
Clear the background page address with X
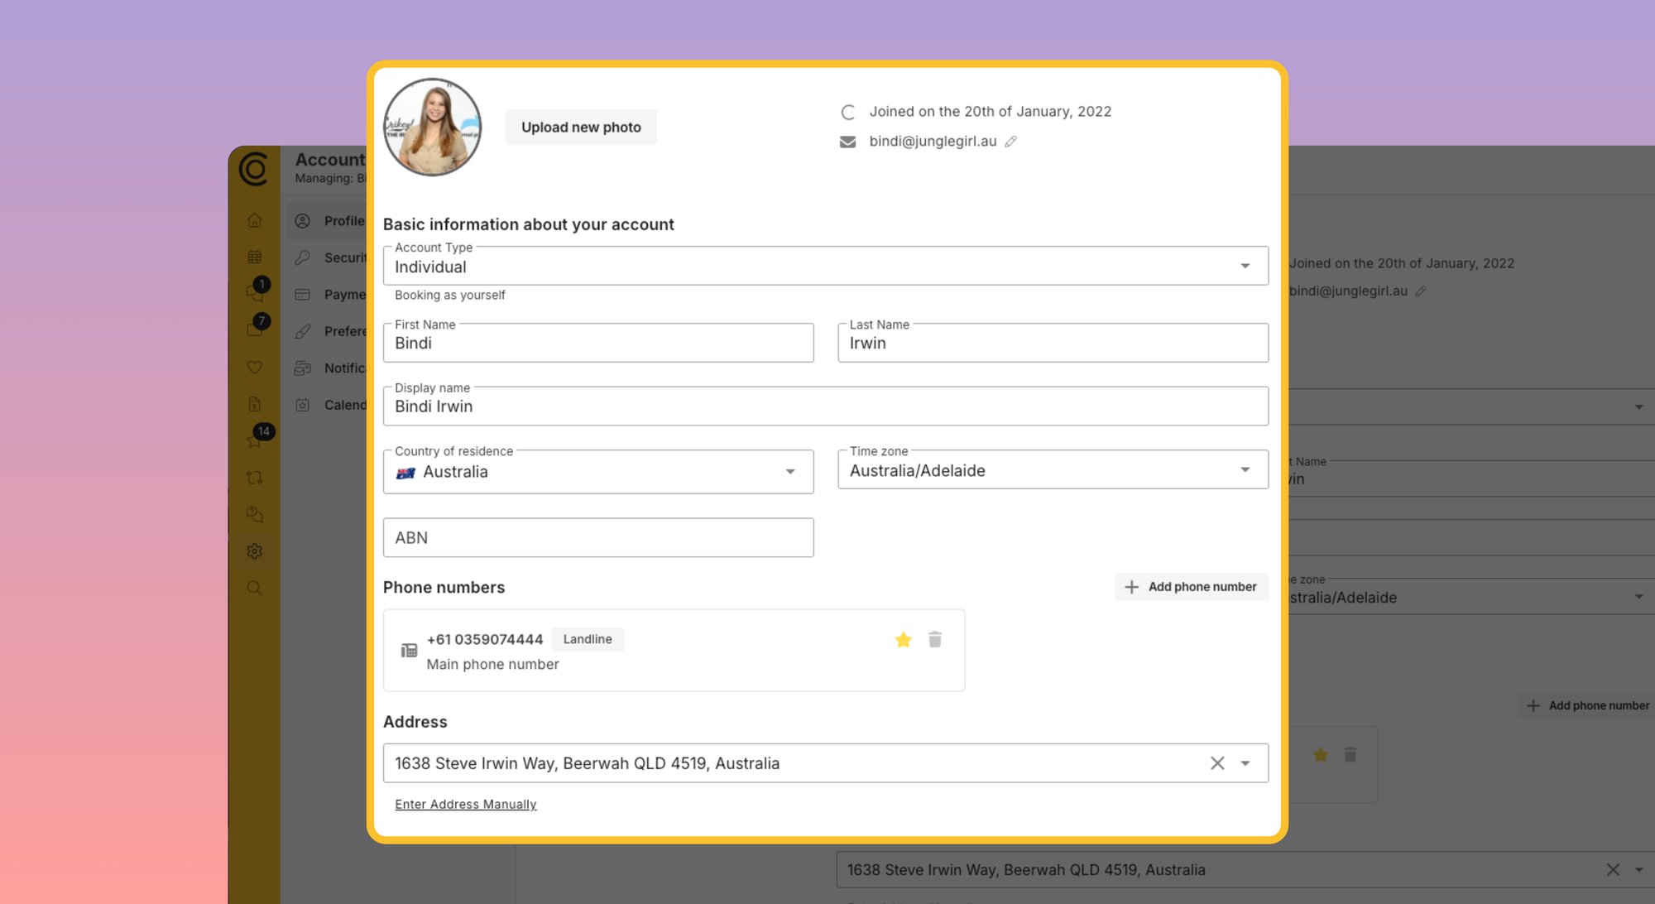1613,870
